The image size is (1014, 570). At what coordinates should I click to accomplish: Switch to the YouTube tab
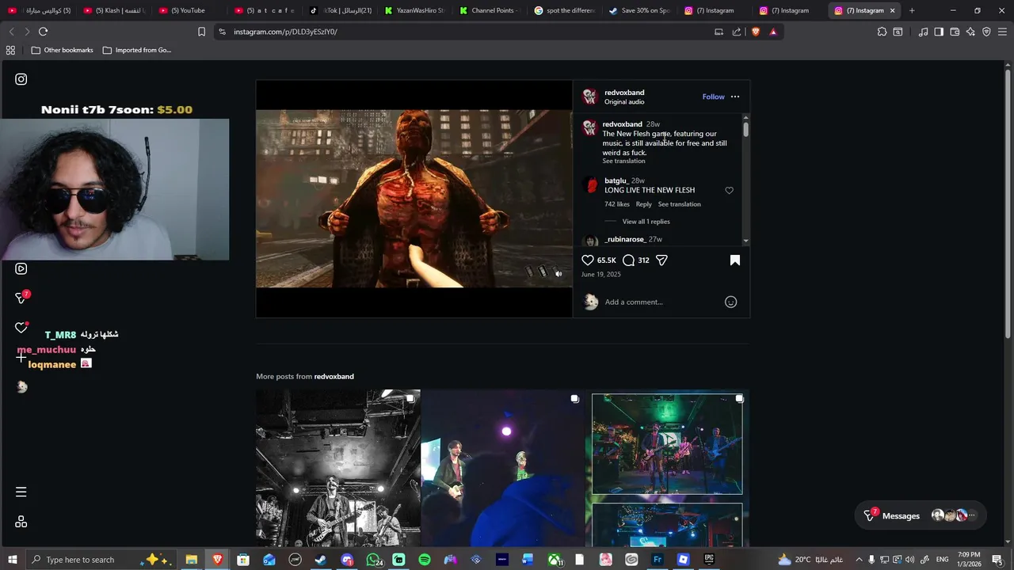(188, 10)
